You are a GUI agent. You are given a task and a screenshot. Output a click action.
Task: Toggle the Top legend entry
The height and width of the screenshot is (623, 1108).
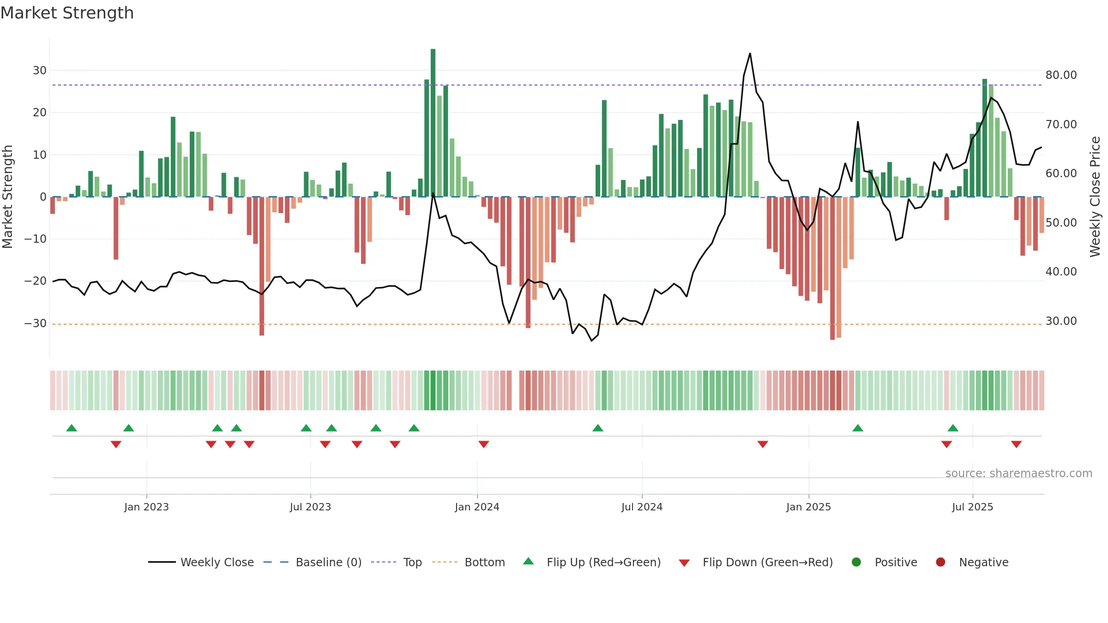[397, 562]
